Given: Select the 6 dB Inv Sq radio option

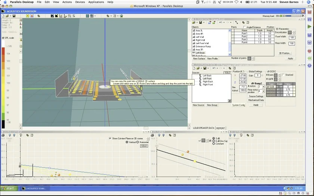Looking at the screenshot, I should click(213, 141).
